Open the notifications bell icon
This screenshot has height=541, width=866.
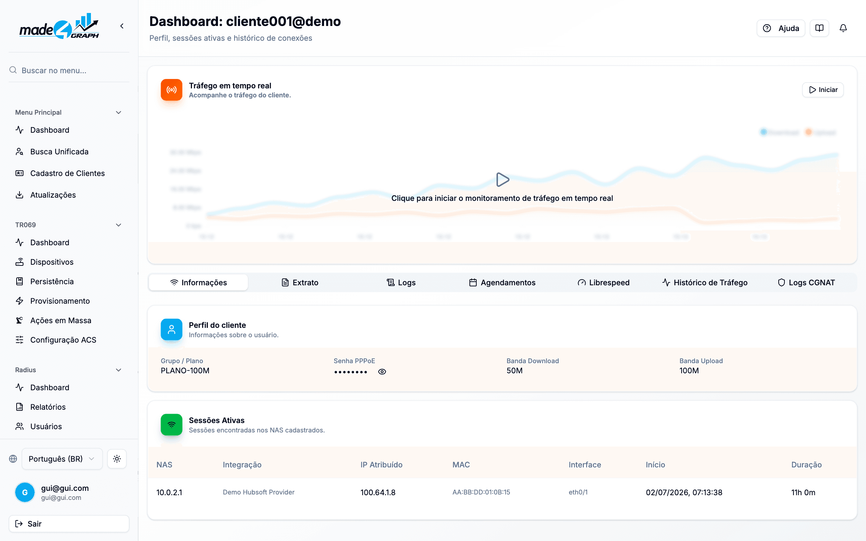(843, 28)
